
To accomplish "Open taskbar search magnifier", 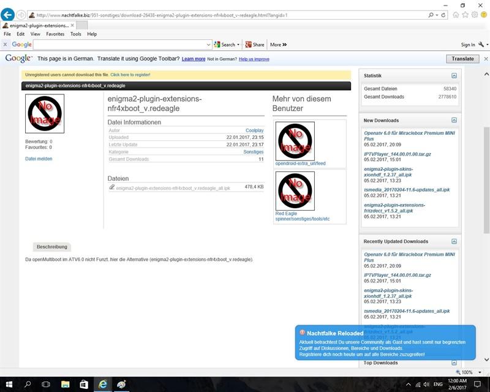I will pos(28,384).
